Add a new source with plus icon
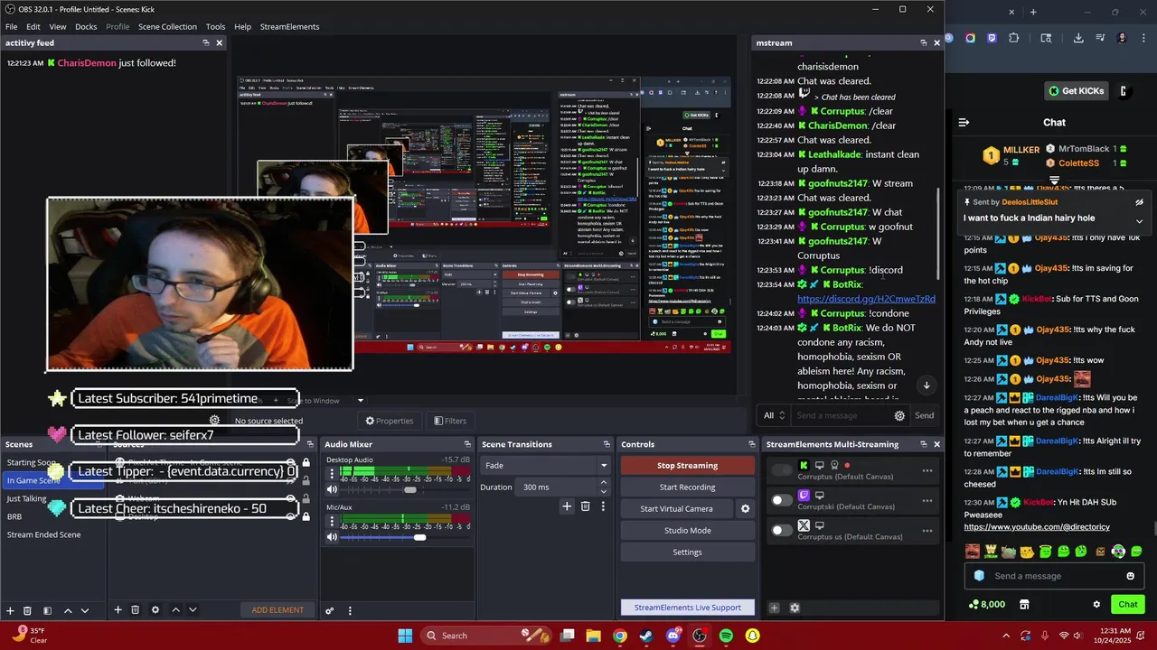Screen dimensions: 1157x650 pyautogui.click(x=118, y=610)
